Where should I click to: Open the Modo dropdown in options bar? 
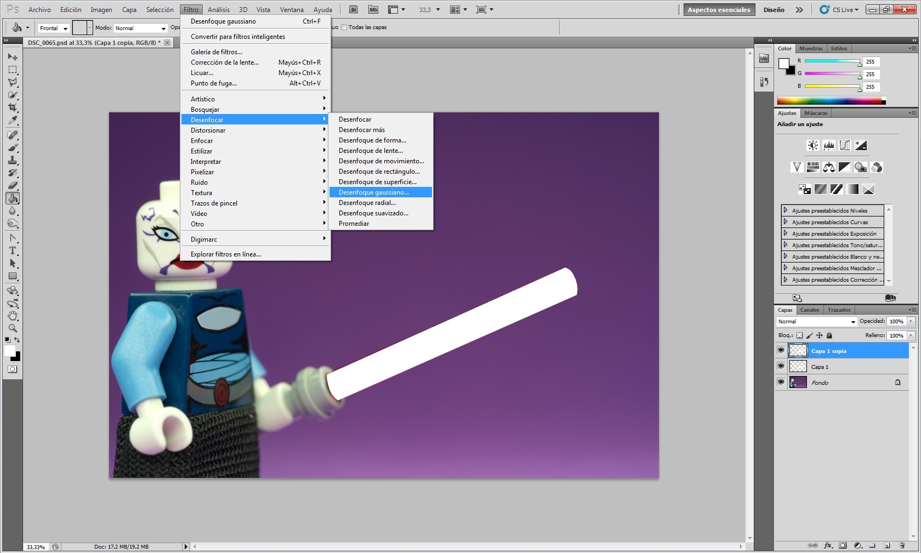click(x=140, y=28)
